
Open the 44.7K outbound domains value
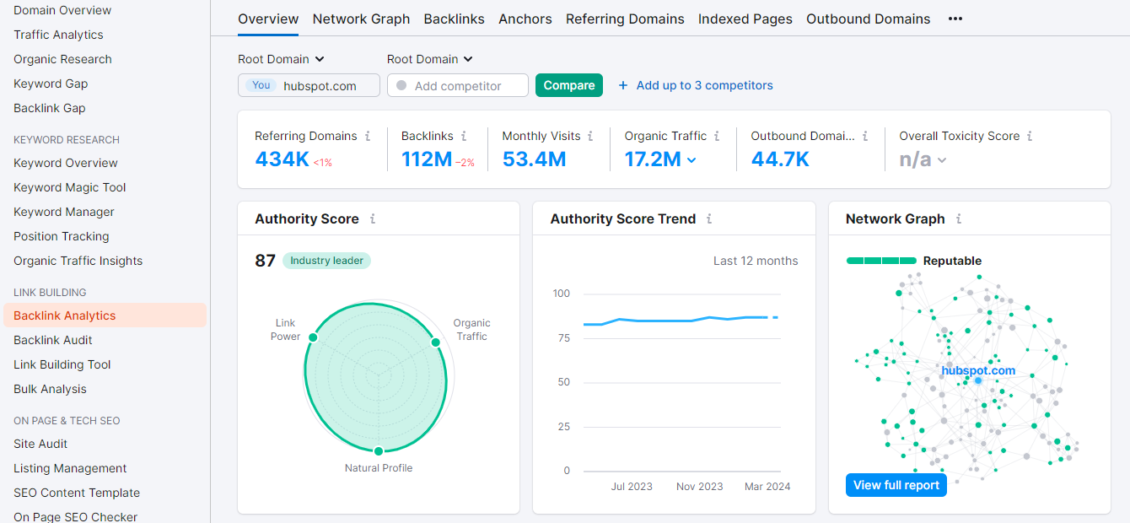click(x=780, y=159)
